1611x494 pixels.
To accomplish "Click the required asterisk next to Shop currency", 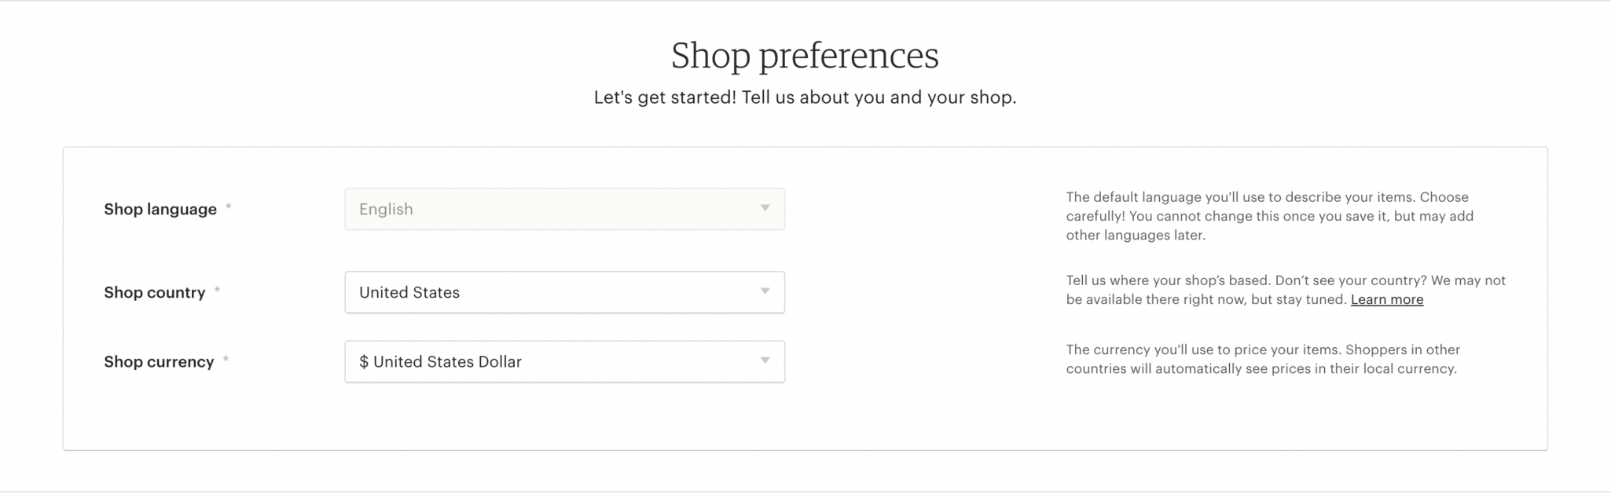I will [227, 359].
